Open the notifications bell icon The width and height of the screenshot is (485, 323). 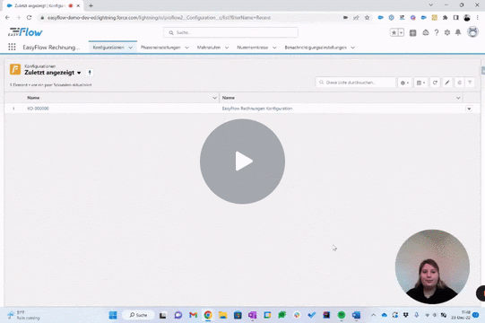pyautogui.click(x=458, y=32)
